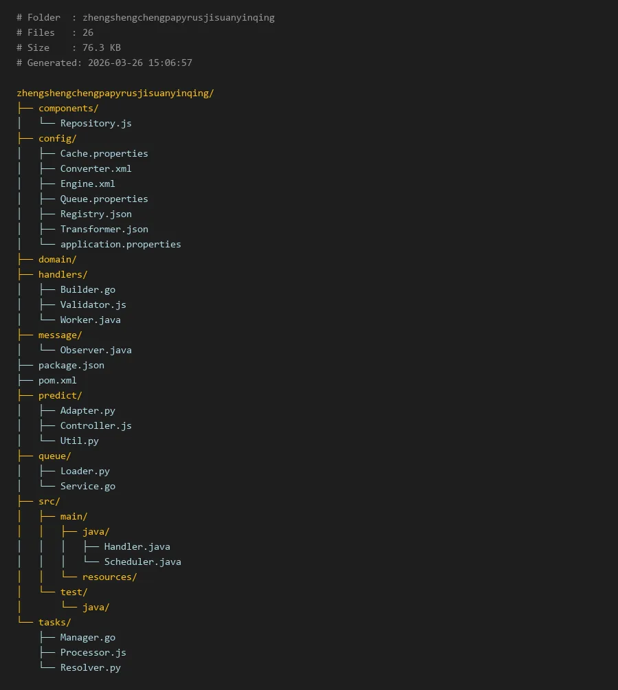Click the root folder name line
Screen dimensions: 618x690
(115, 93)
